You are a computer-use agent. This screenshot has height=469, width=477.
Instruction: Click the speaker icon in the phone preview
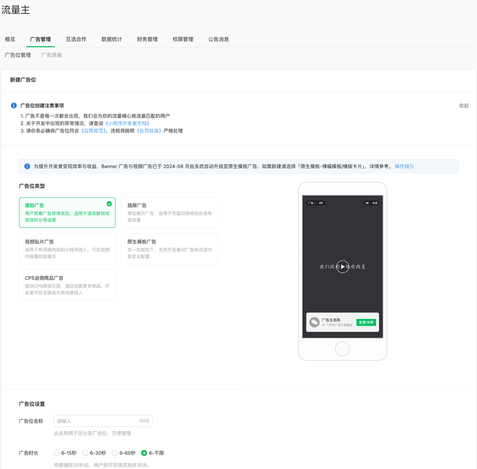(367, 203)
